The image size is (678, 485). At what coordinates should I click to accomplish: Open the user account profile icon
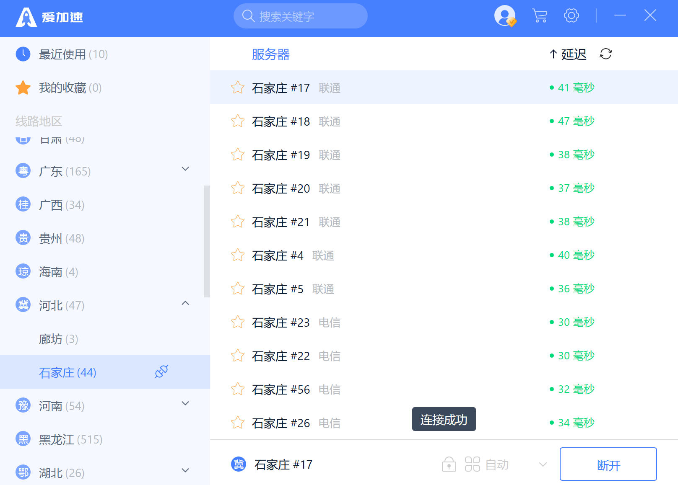[505, 16]
